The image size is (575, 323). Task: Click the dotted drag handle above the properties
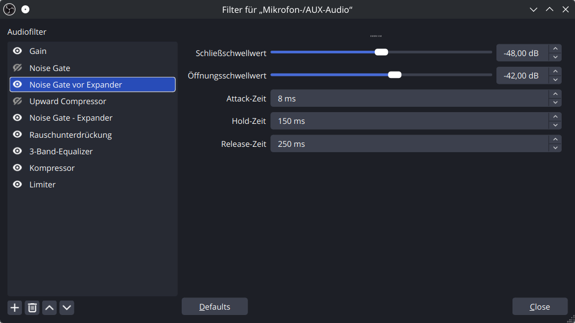(376, 36)
